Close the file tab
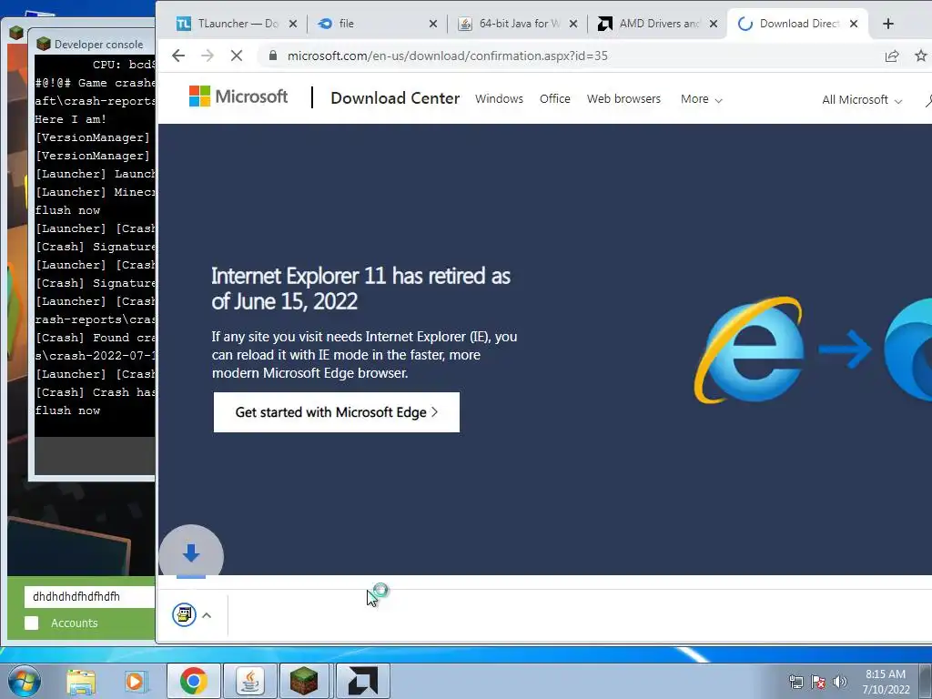This screenshot has width=932, height=699. (433, 24)
